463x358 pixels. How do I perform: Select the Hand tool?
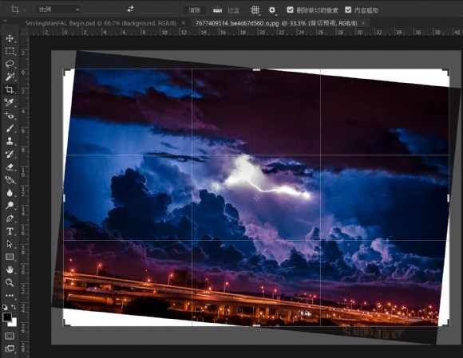click(x=10, y=269)
